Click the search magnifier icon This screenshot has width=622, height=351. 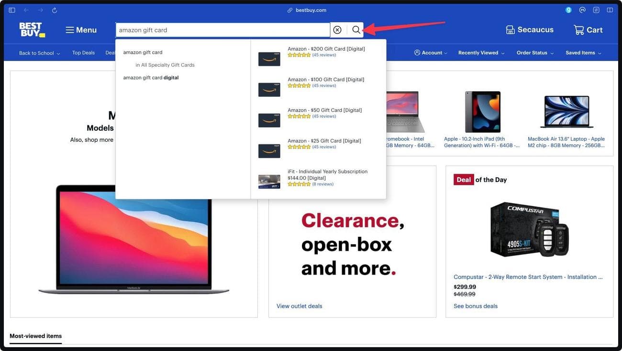356,30
